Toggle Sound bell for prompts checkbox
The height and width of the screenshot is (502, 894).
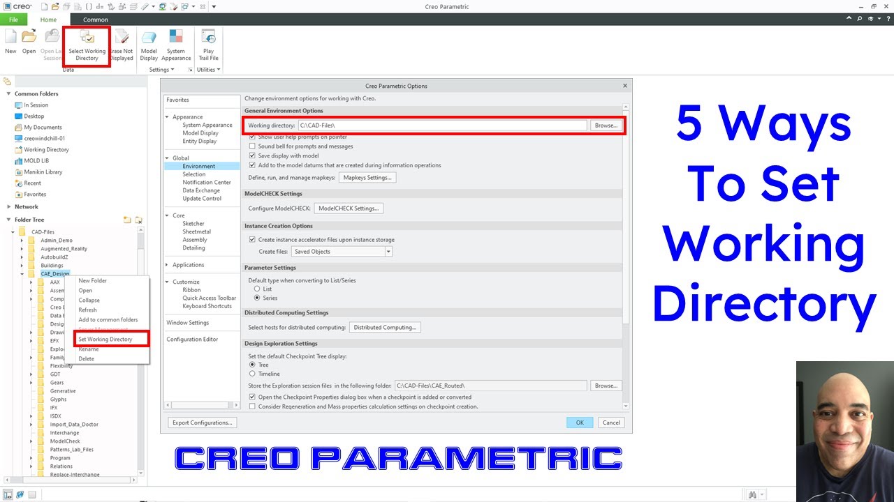[252, 146]
